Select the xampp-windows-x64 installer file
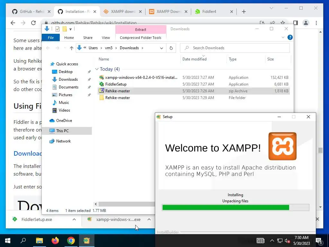This screenshot has height=247, width=329. click(x=194, y=78)
